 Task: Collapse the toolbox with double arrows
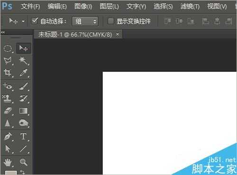[x=3, y=32]
